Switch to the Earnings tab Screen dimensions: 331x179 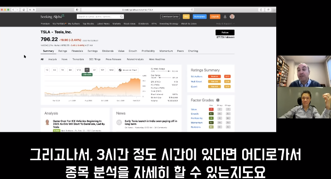(x=93, y=51)
